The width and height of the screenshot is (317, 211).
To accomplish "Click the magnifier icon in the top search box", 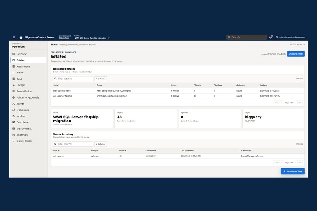I will 229,37.
